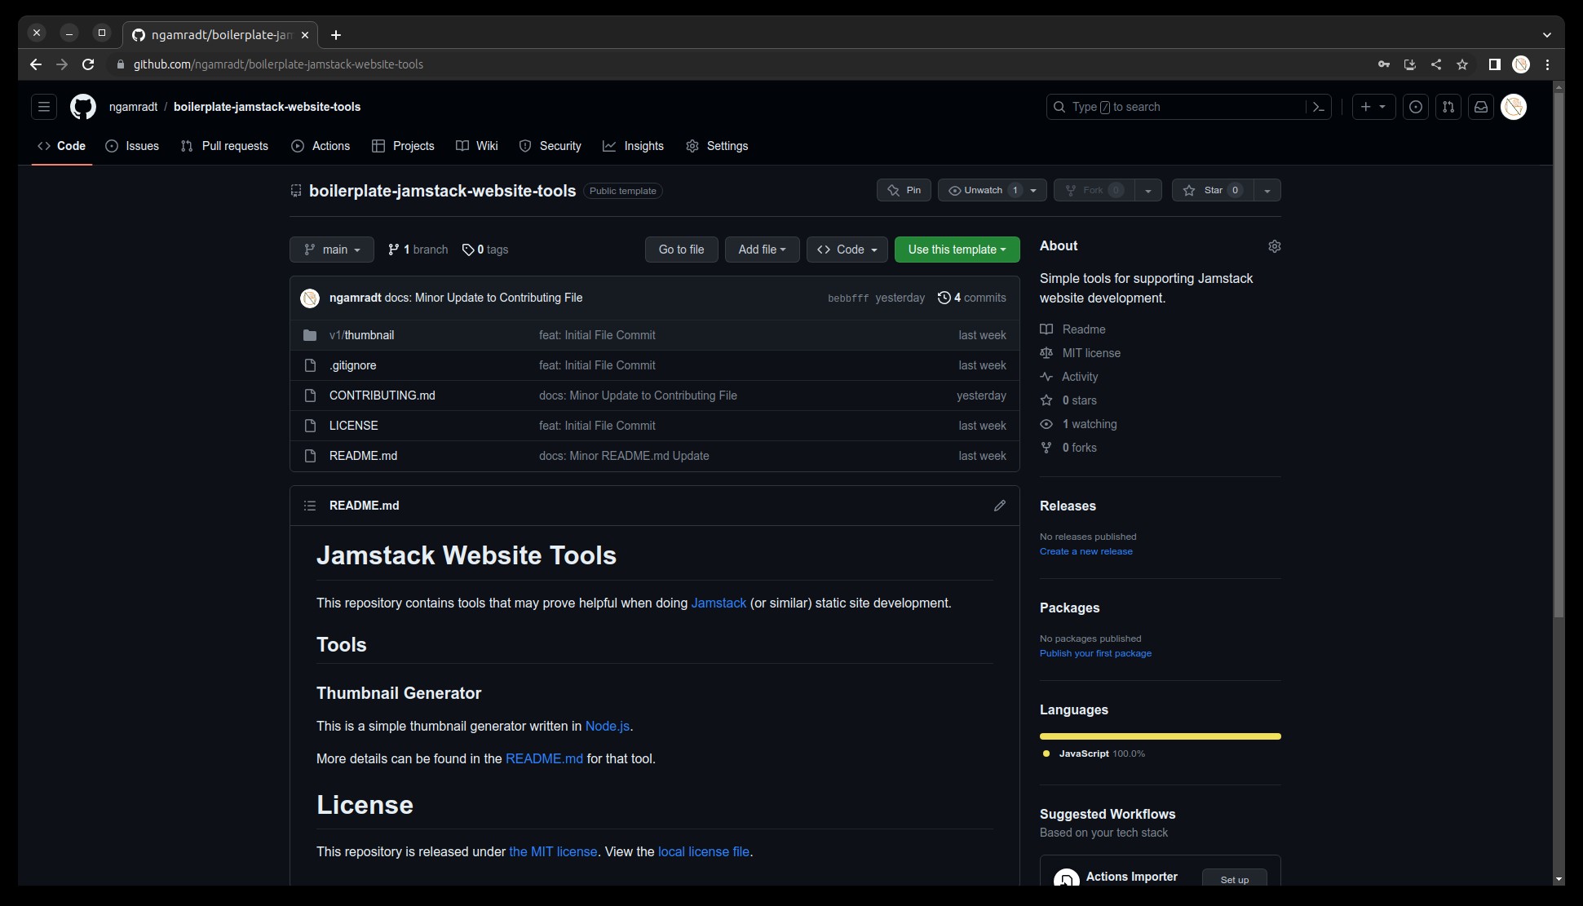Edit README.md with the pencil icon

[x=1000, y=506]
